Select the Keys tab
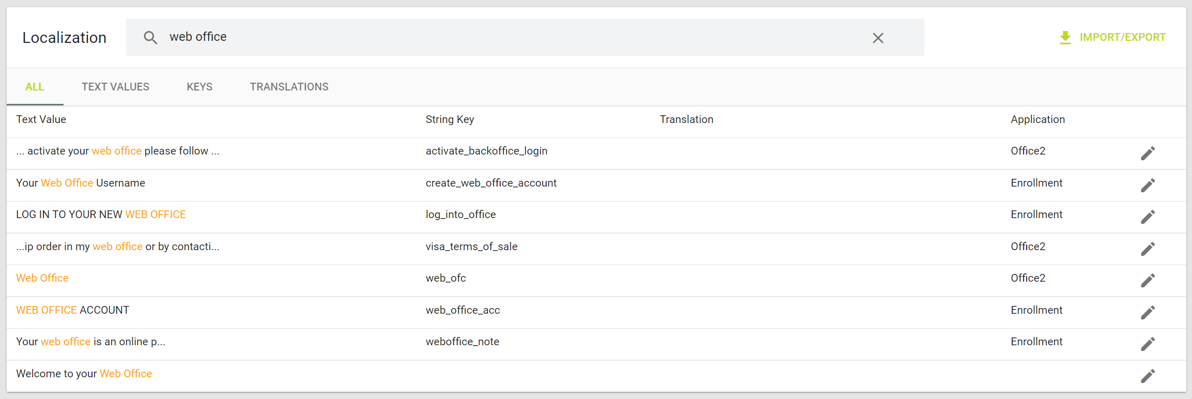This screenshot has height=399, width=1192. click(x=199, y=87)
